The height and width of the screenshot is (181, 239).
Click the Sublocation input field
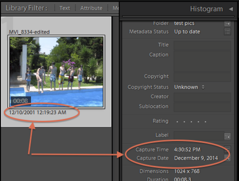tap(202, 107)
